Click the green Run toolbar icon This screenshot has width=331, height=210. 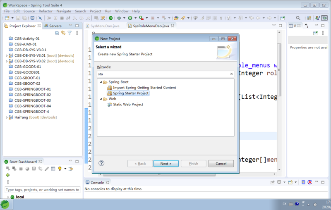130,18
